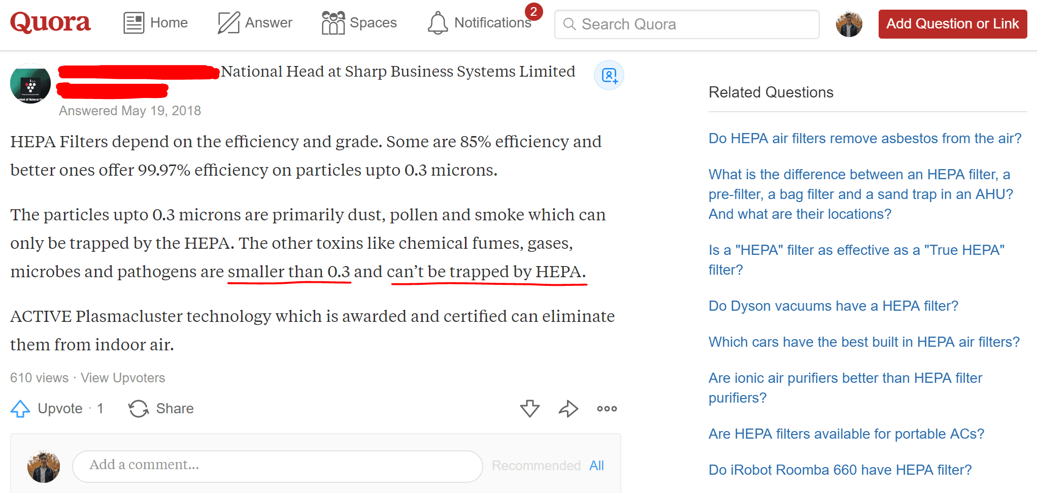Click the National Head at Sharp credential
1037x493 pixels.
pos(398,72)
